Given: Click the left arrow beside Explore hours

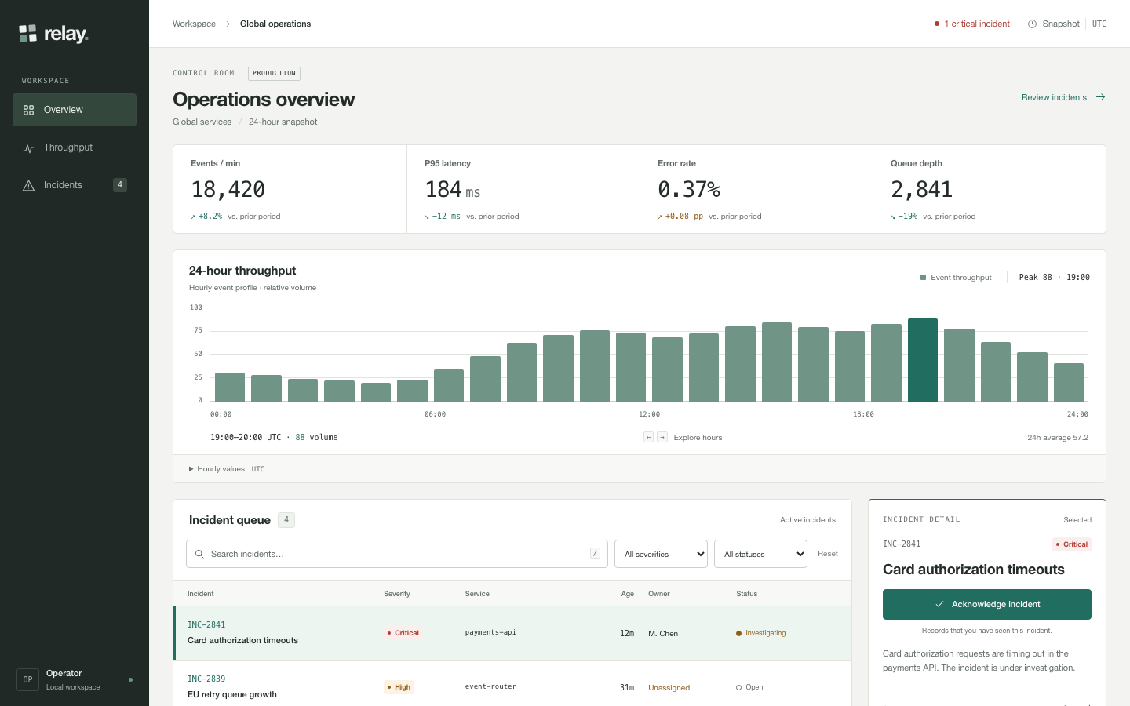Looking at the screenshot, I should point(648,437).
